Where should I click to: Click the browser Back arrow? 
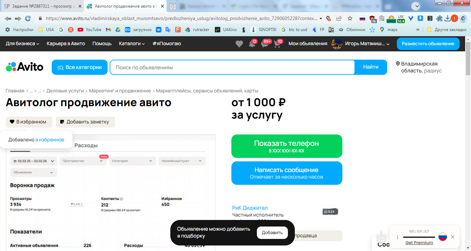[x=8, y=18]
